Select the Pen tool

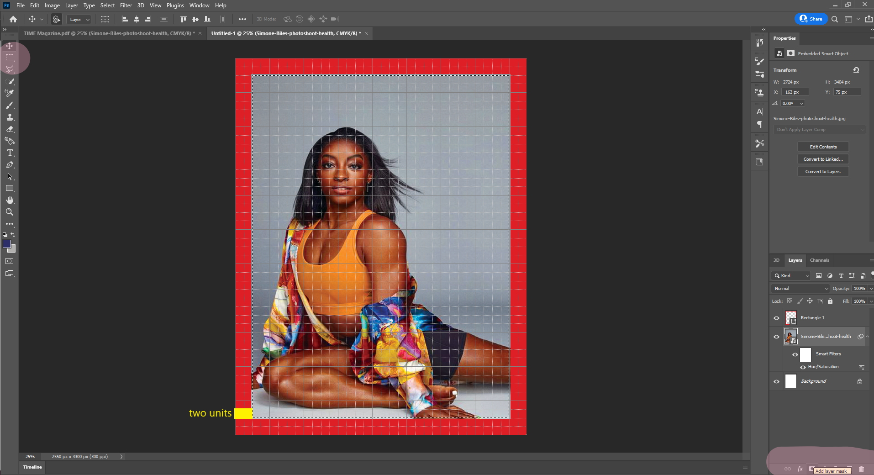[x=10, y=165]
